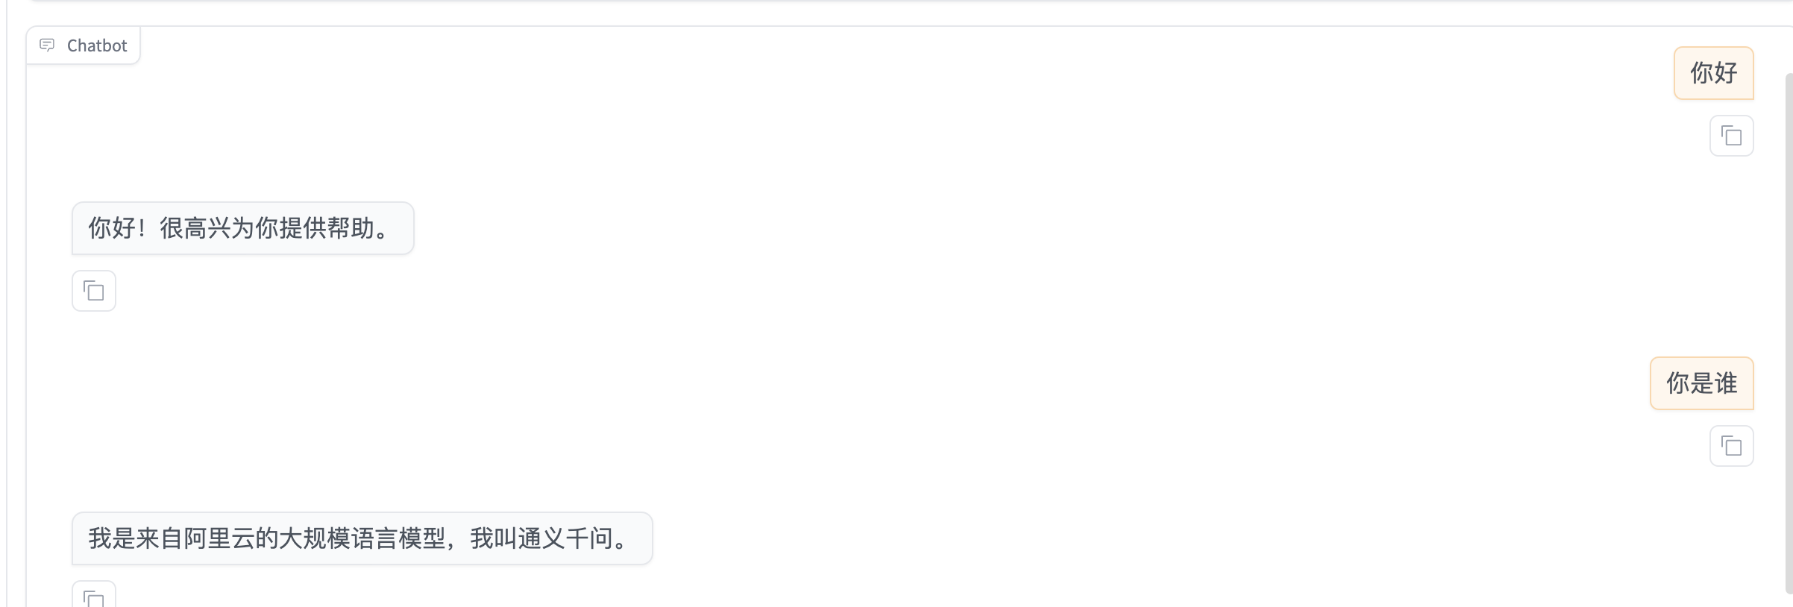1793x607 pixels.
Task: Copy the user's "你是谁" message
Action: [1731, 446]
